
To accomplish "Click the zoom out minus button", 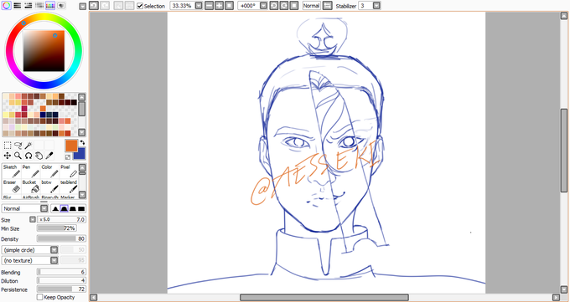I will [209, 6].
